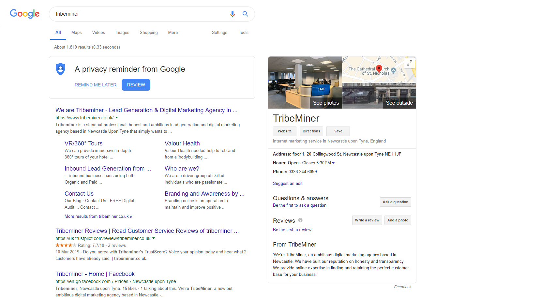Click the Add a photo button

pos(398,220)
